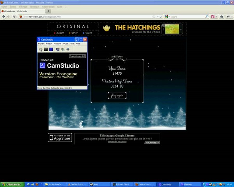Open the Outils menu in CamStudio
Image resolution: width=234 pixels, height=187 pixels.
(66, 44)
